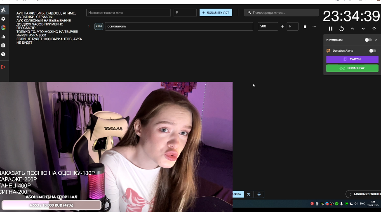Screen dimensions: 381x212
Task: Click the red tray icon in Windows taskbar
Action: (312, 203)
